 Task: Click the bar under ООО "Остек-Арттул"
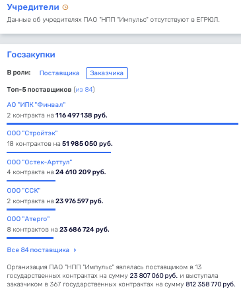click(x=31, y=181)
